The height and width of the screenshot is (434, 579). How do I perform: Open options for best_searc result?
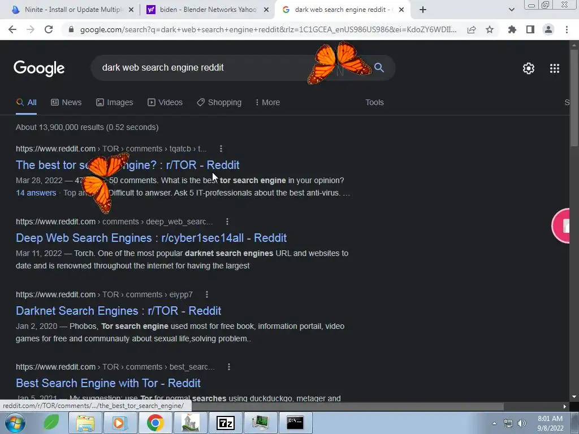click(x=229, y=367)
